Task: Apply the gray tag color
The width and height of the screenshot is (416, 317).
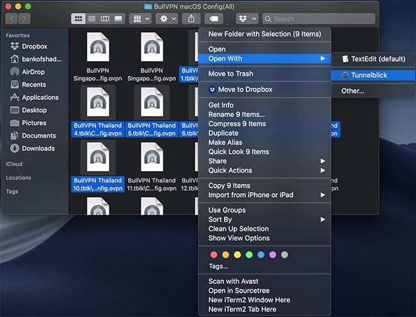Action: point(284,255)
